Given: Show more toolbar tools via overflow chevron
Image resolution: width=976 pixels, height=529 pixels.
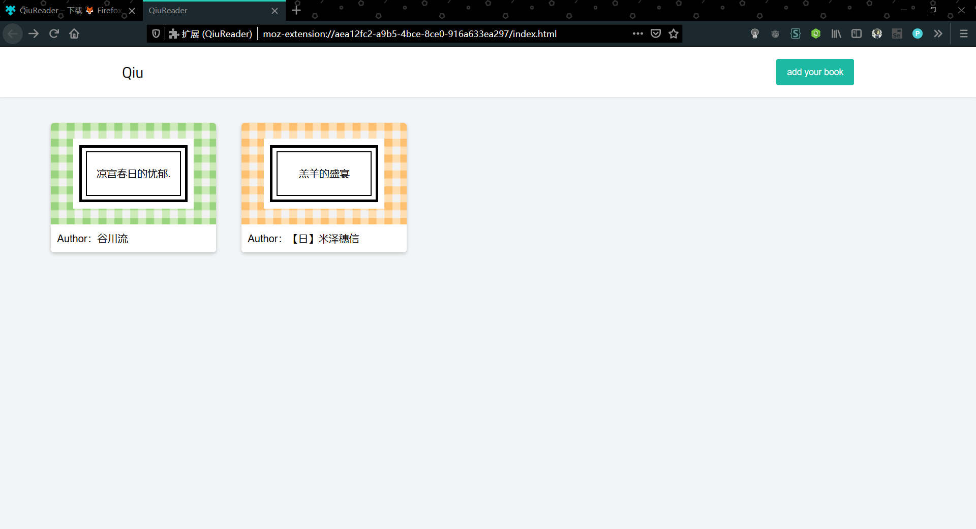Looking at the screenshot, I should click(x=938, y=34).
